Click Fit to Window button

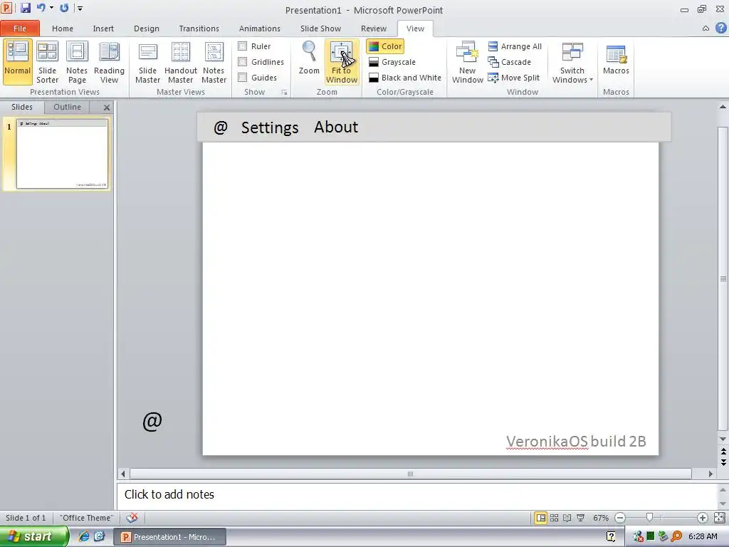(x=342, y=62)
